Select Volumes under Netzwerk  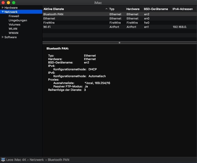click(14, 24)
